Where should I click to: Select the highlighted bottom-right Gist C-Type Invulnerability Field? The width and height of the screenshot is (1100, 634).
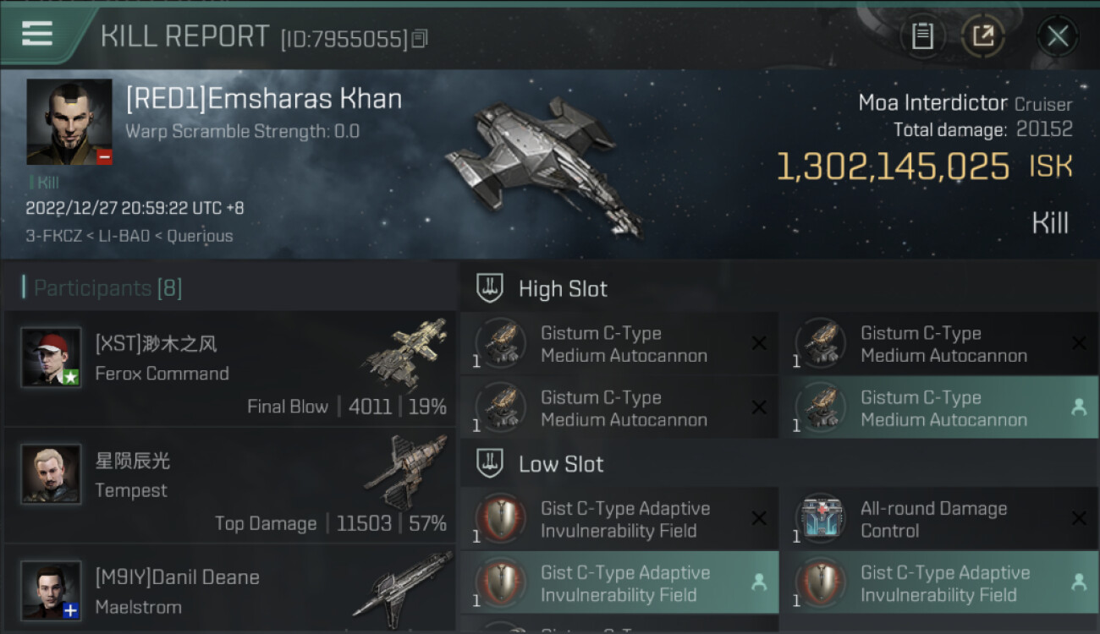(938, 583)
